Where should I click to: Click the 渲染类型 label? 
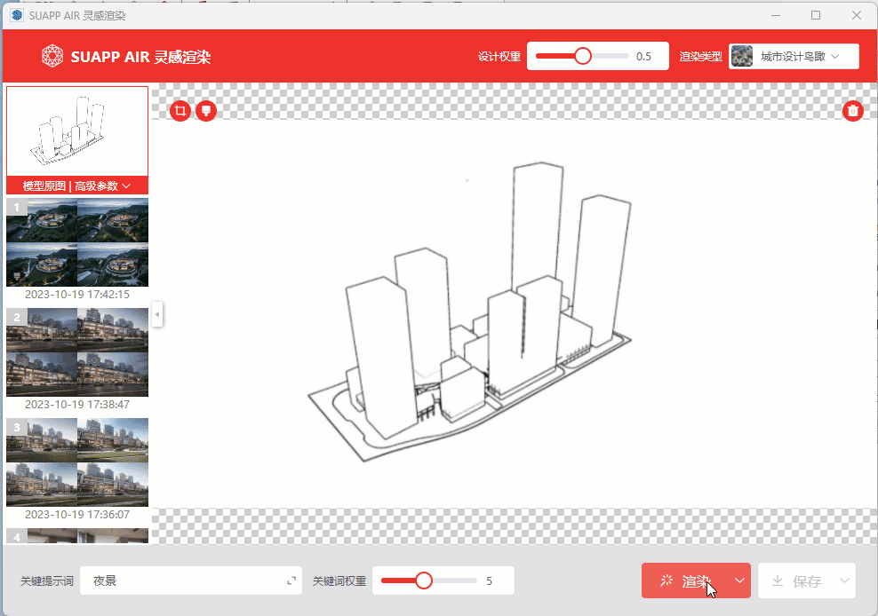pyautogui.click(x=700, y=57)
